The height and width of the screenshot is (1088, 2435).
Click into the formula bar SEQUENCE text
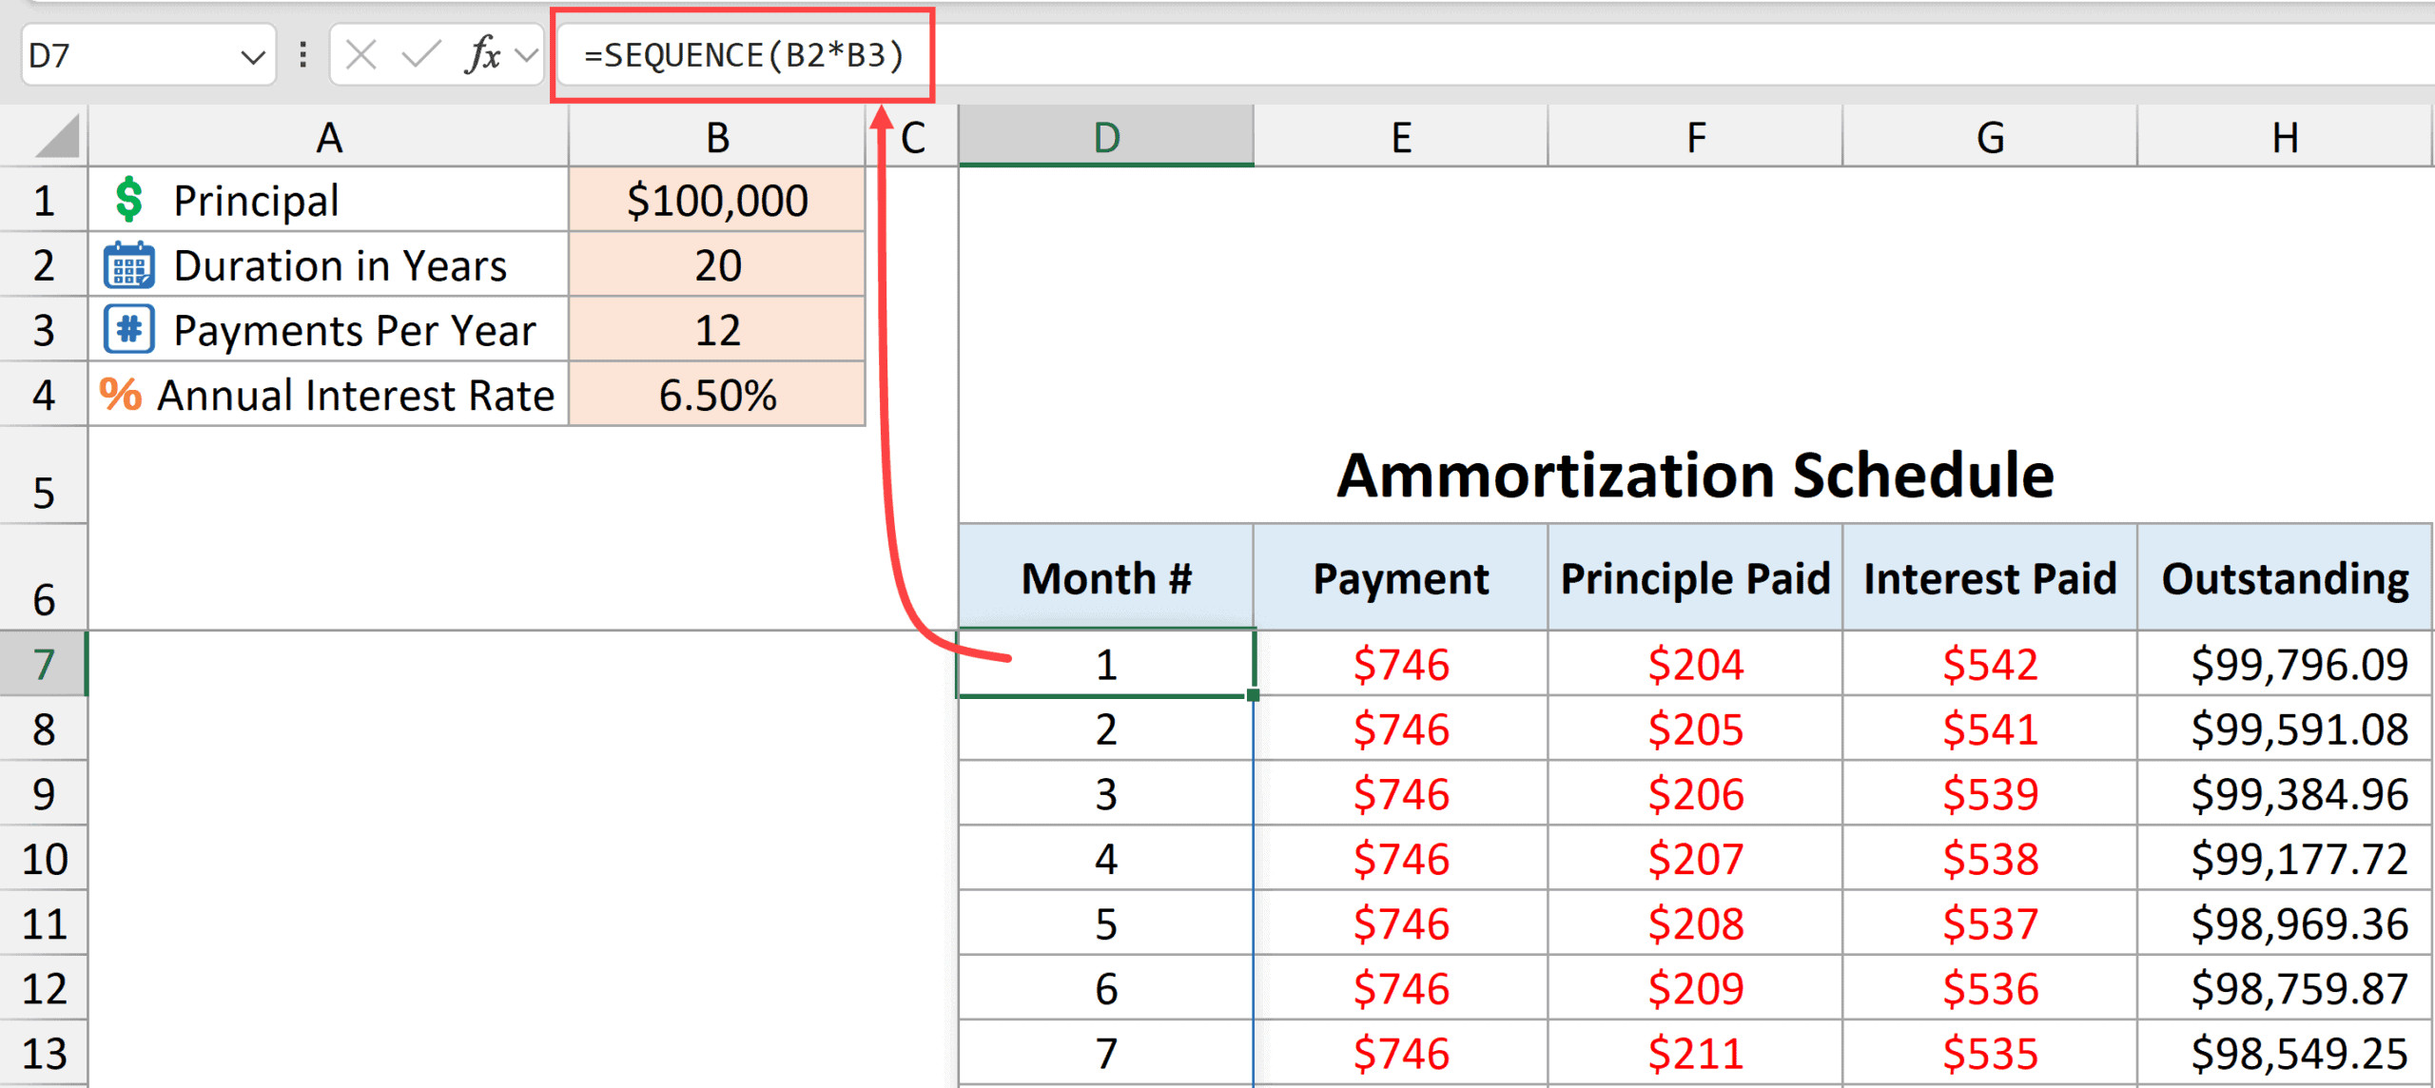tap(743, 55)
